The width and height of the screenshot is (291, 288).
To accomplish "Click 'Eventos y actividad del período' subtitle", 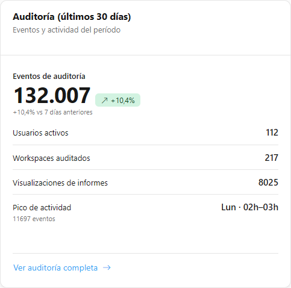I will pos(66,30).
